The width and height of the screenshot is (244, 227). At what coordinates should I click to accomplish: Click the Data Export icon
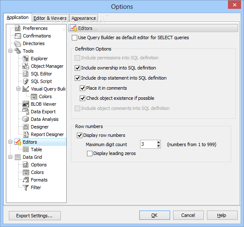26,112
